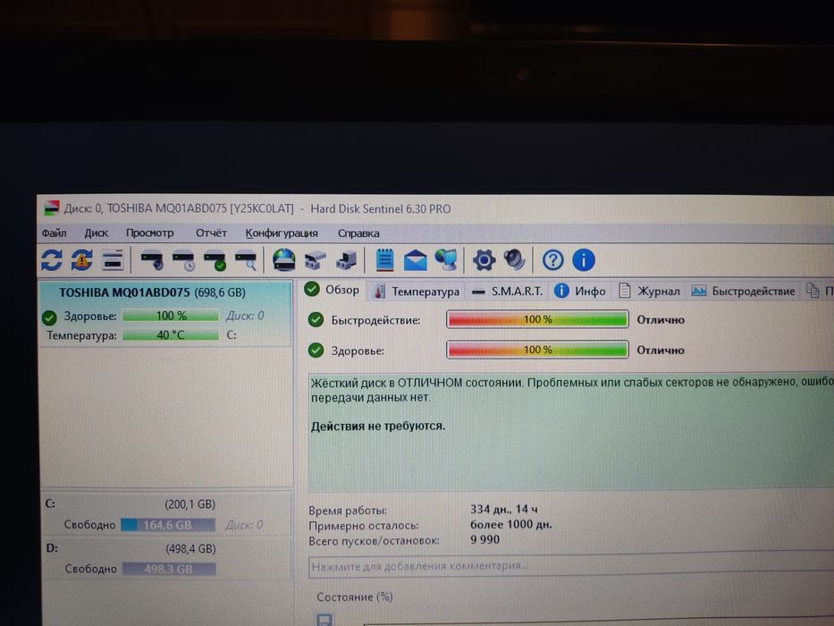The height and width of the screenshot is (626, 834).
Task: Click the Быстродействие 100 % gradient bar
Action: click(x=537, y=319)
